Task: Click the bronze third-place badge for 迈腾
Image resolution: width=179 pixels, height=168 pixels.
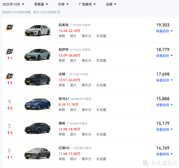Action: [9, 76]
